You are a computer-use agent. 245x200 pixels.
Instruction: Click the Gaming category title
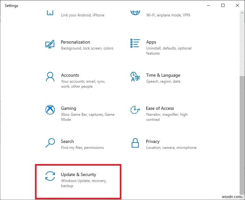pos(68,108)
